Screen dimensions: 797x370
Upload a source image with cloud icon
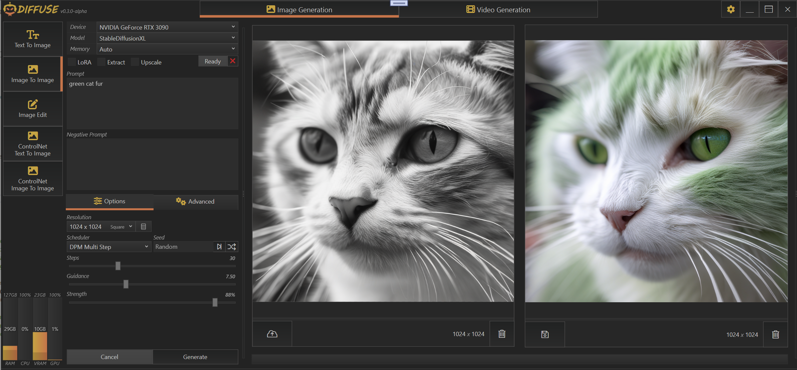(x=272, y=334)
